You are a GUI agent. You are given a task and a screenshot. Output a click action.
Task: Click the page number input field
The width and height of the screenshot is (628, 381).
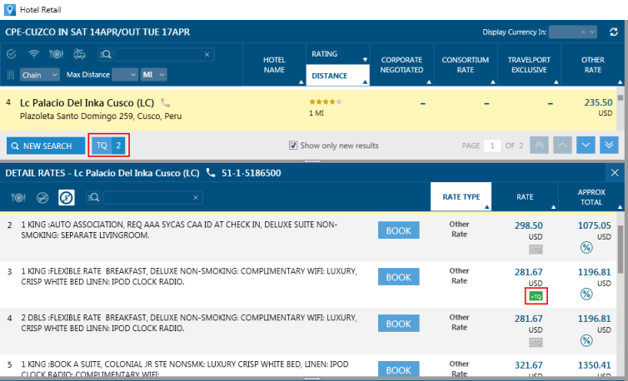[493, 146]
